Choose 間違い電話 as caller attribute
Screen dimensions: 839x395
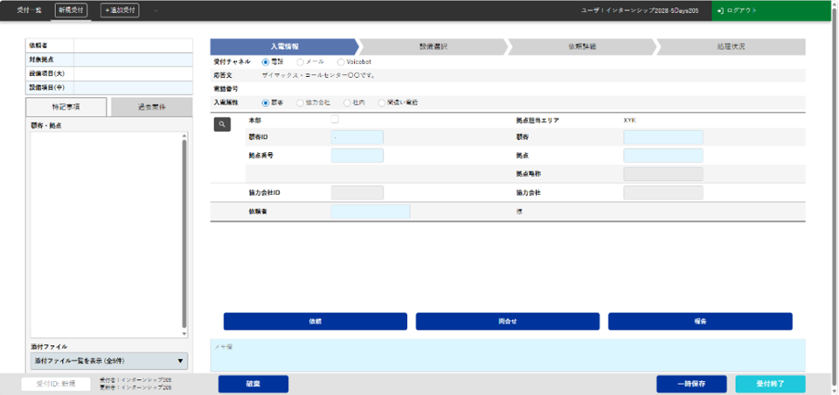tap(382, 102)
